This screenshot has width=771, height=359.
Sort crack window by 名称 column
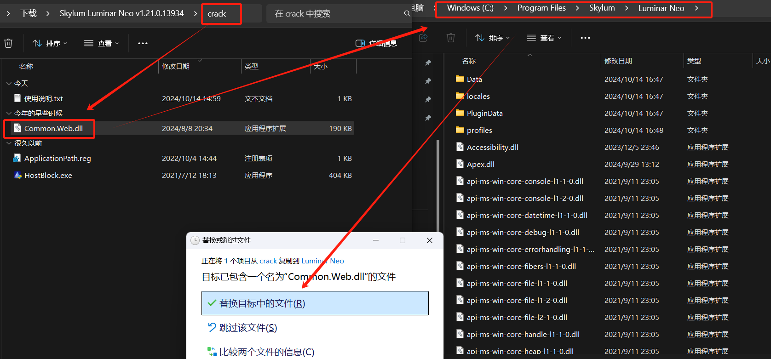pyautogui.click(x=26, y=67)
